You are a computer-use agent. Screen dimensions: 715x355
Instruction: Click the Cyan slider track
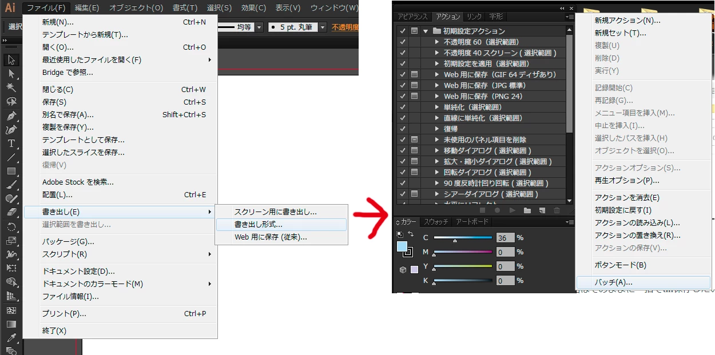pyautogui.click(x=463, y=237)
